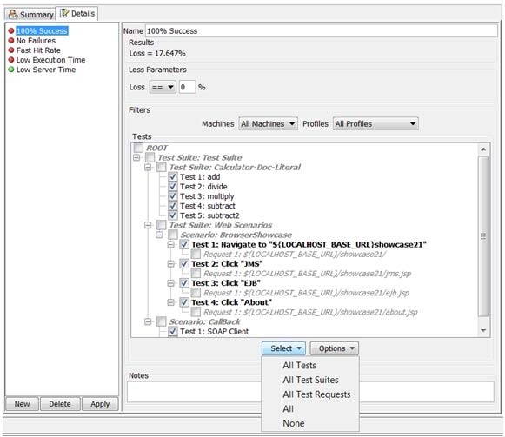Check the ROOT checkbox
The image size is (505, 437).
tap(138, 148)
